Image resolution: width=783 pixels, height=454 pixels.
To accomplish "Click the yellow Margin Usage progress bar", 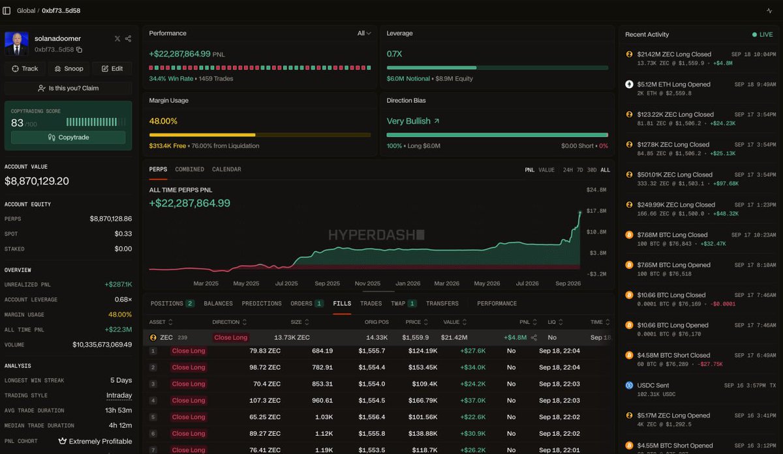I will coord(260,135).
